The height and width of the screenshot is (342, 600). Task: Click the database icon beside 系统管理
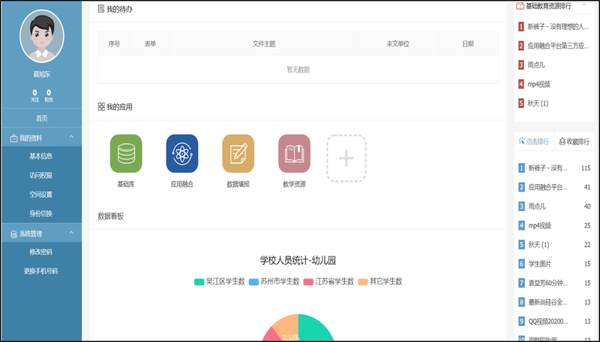[x=13, y=234]
